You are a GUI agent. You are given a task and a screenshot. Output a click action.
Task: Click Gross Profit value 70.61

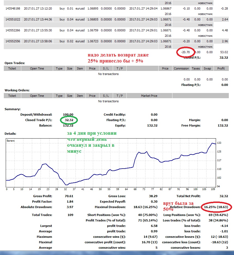point(69,196)
